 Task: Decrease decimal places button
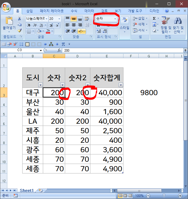105,31
